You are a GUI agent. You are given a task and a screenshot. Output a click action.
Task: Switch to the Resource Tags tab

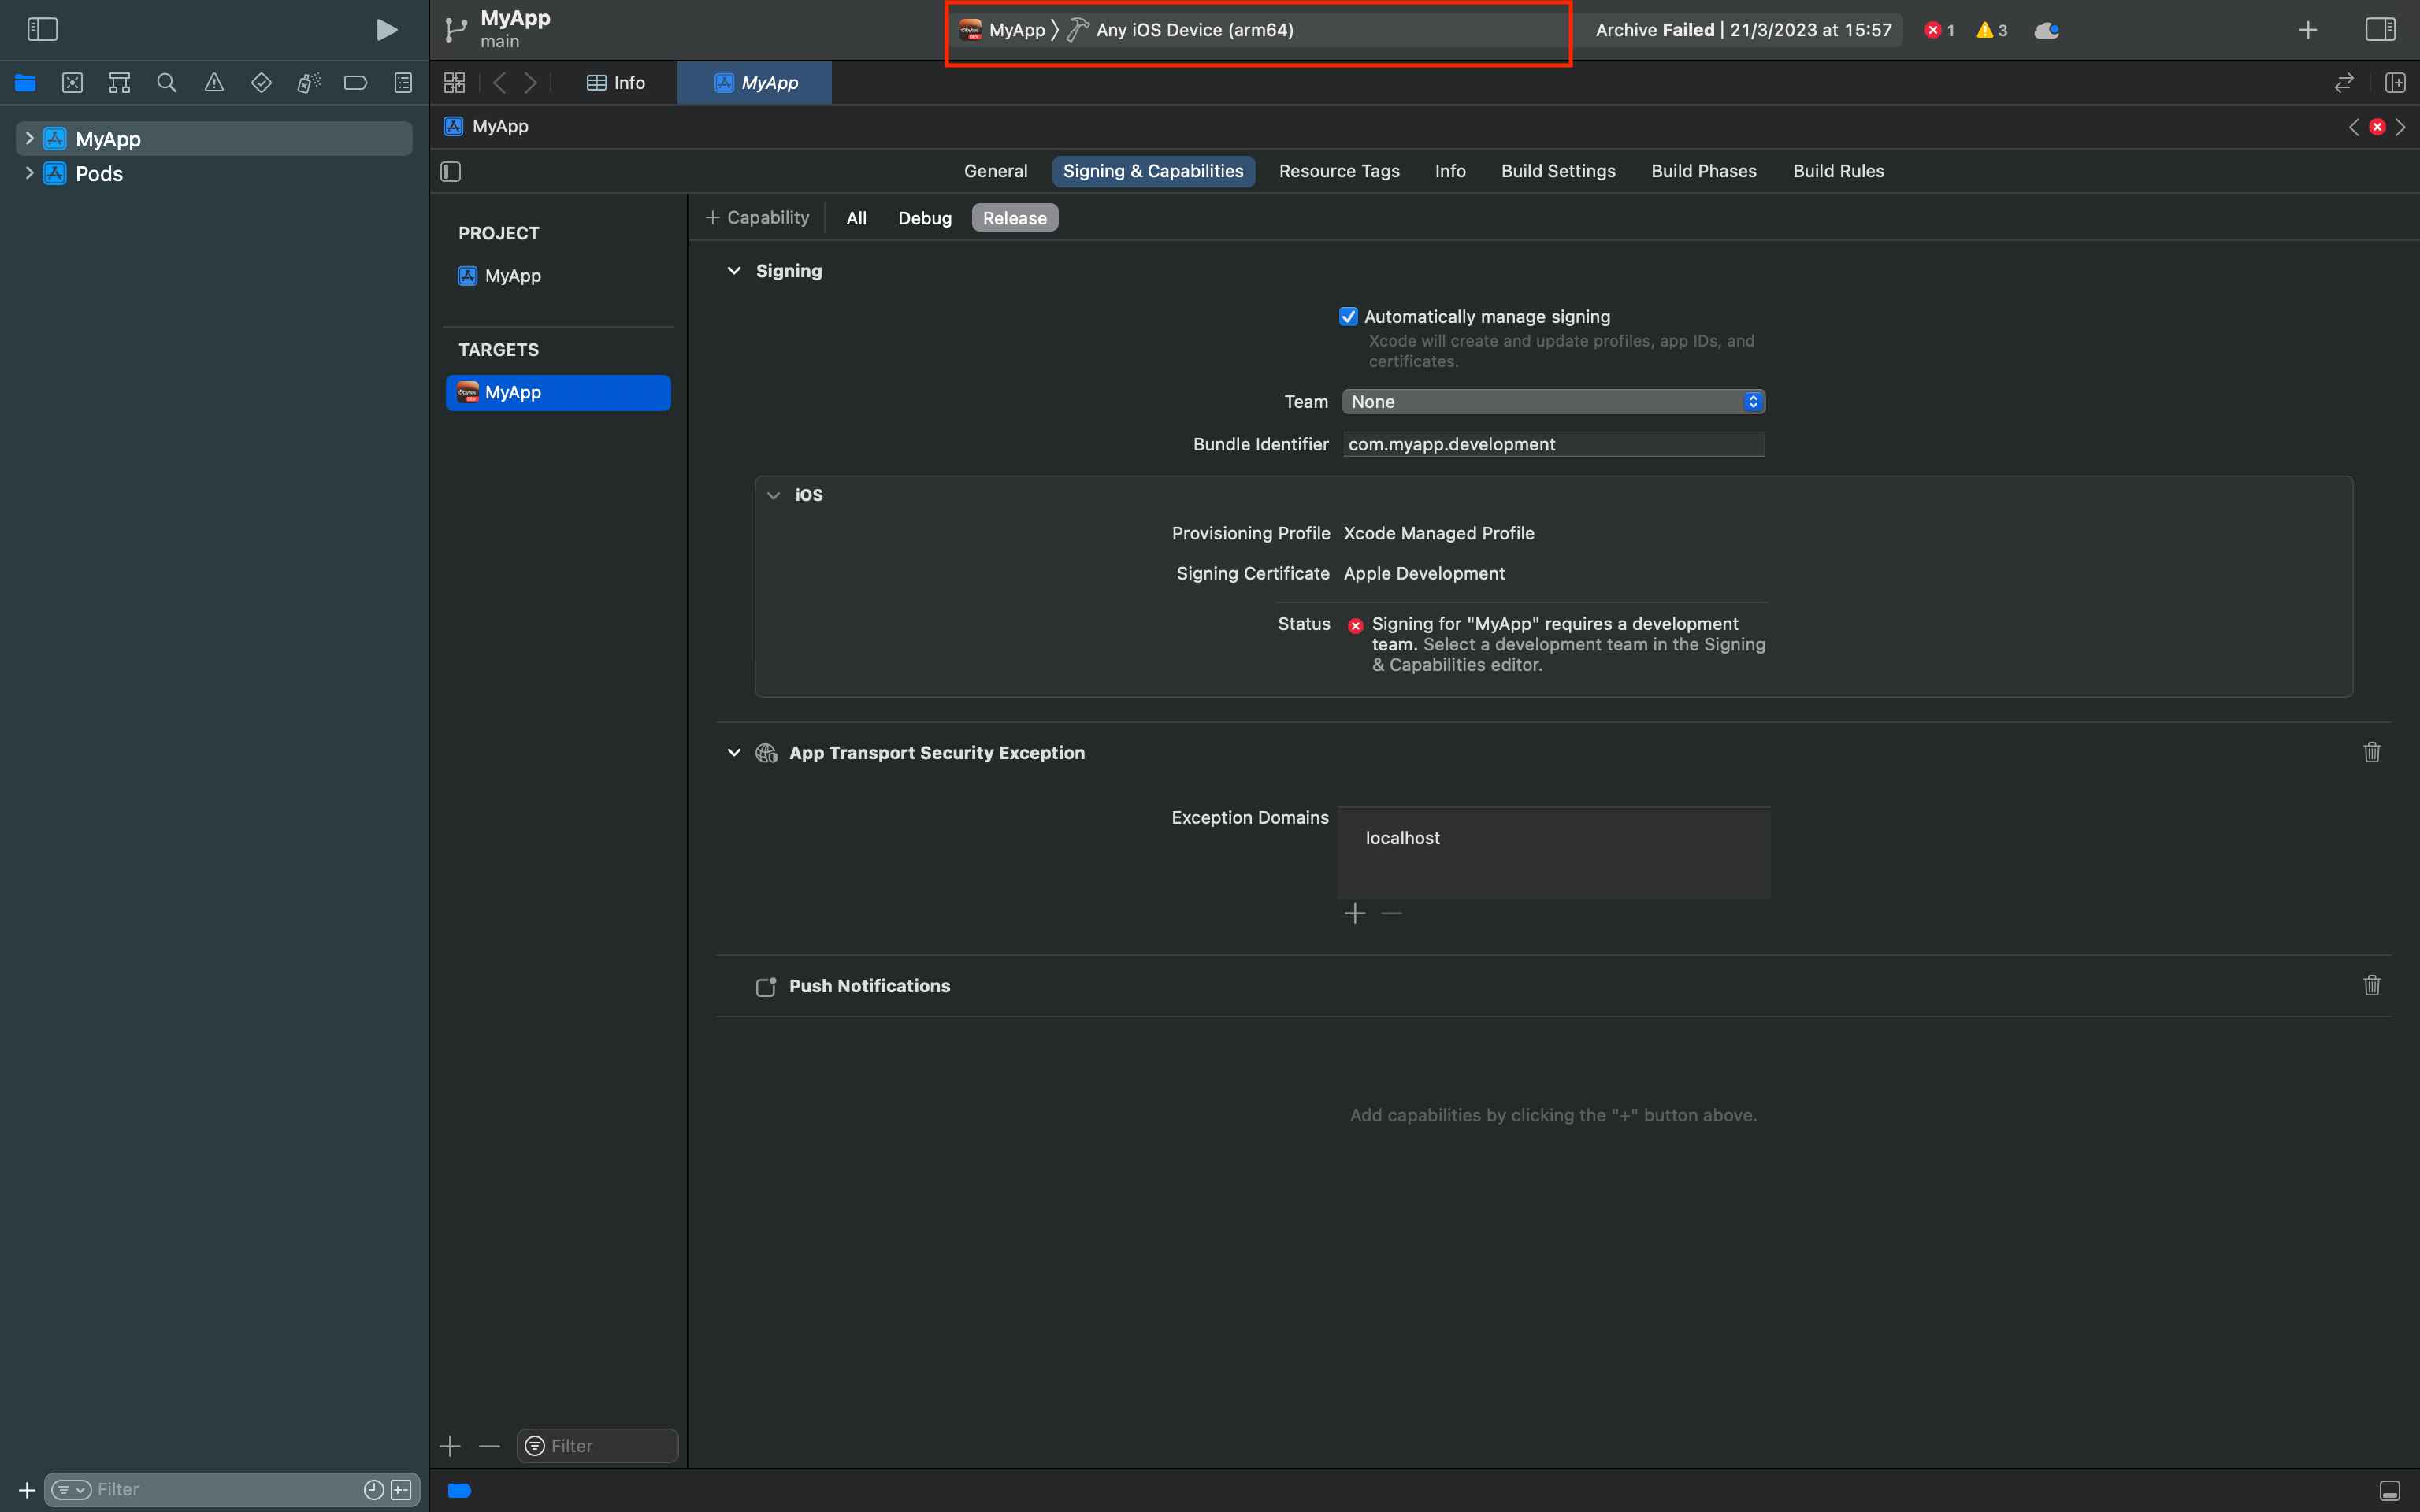coord(1339,171)
